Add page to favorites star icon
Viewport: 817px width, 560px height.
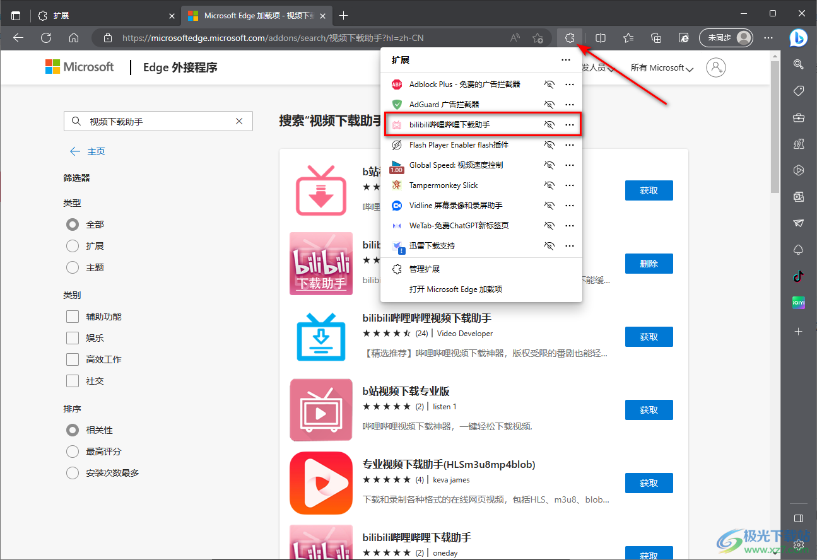point(538,38)
